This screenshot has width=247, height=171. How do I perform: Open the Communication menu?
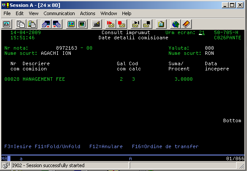[x=59, y=13]
